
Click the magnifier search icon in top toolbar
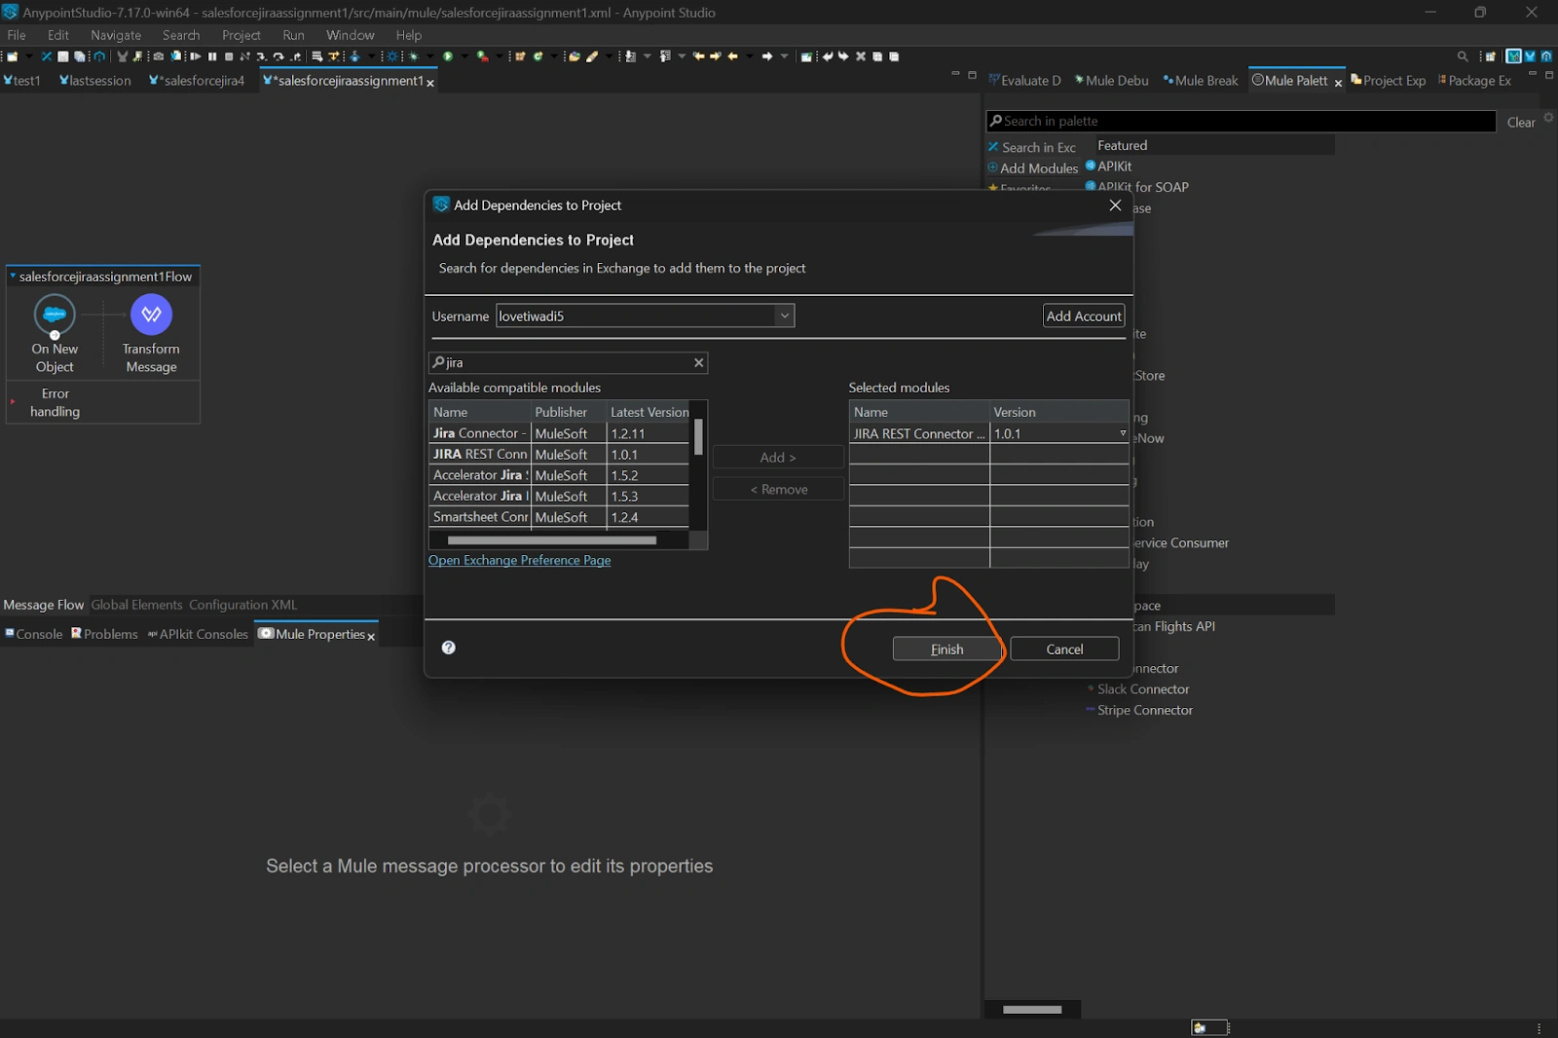click(1463, 56)
